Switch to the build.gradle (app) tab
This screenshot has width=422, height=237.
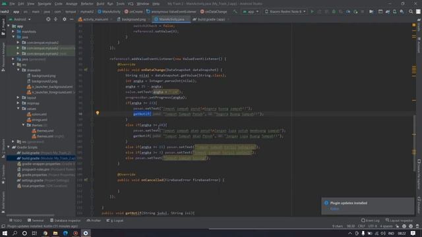point(209,19)
